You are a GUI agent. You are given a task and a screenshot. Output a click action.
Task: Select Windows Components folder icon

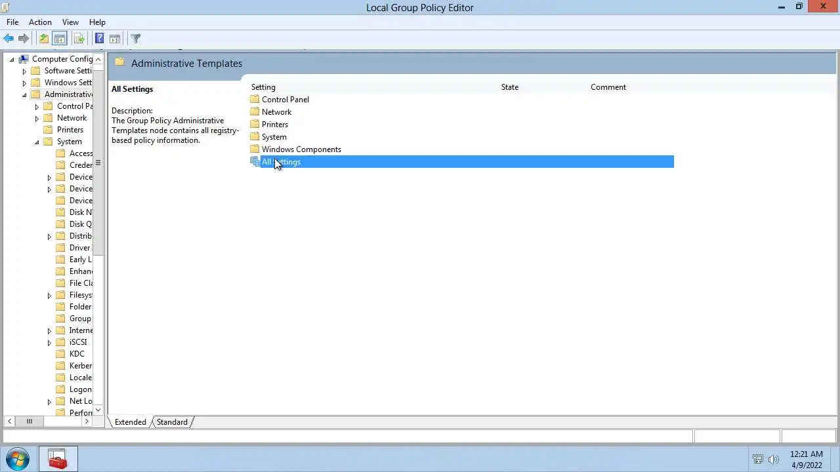(255, 149)
